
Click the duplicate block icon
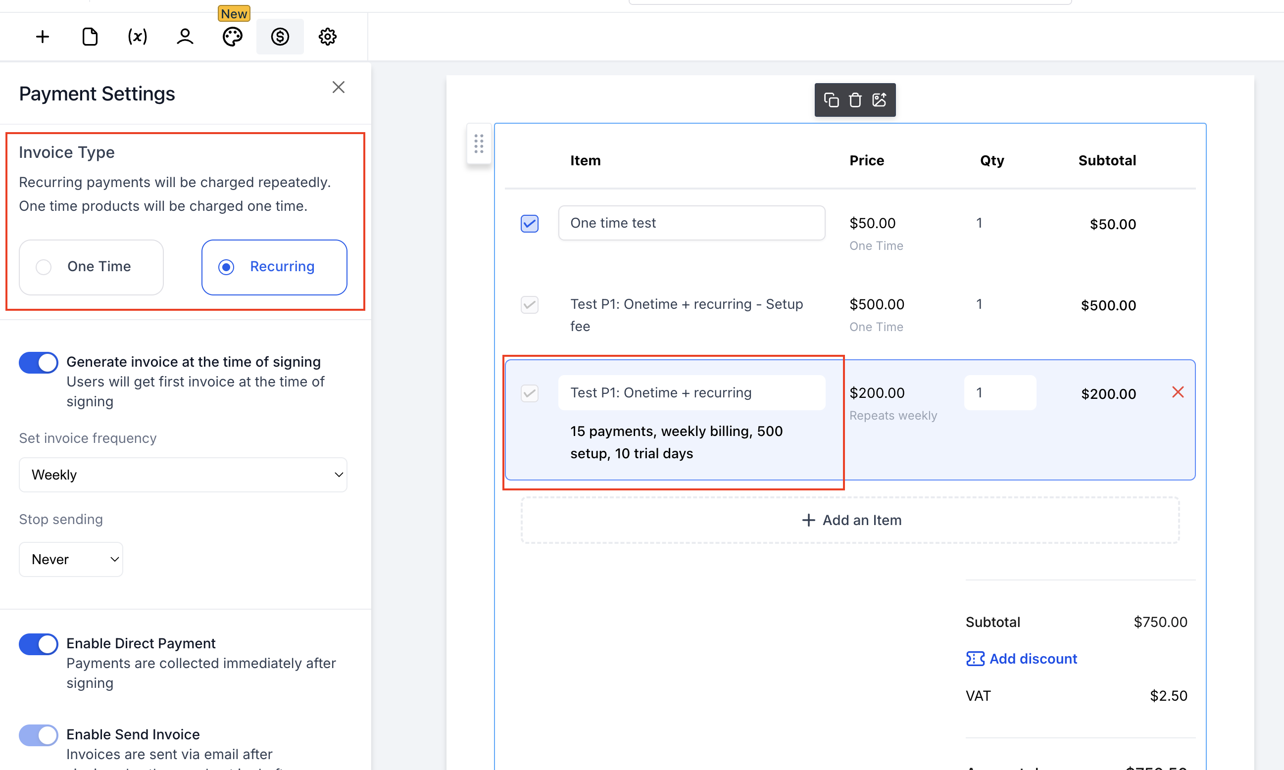pos(831,99)
